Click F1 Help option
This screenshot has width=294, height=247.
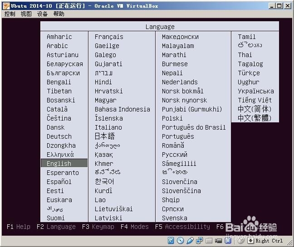point(18,227)
